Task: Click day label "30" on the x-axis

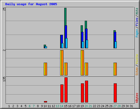Action: (x=127, y=106)
